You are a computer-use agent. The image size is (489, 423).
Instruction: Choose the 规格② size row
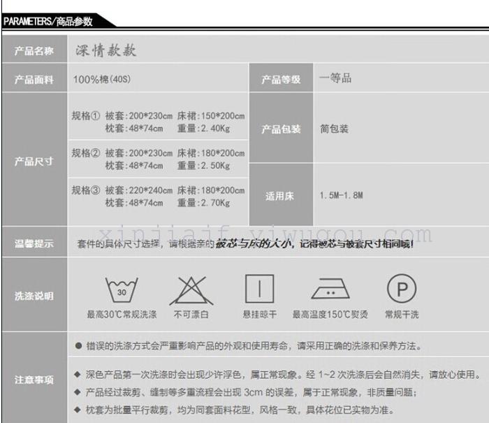tap(159, 159)
